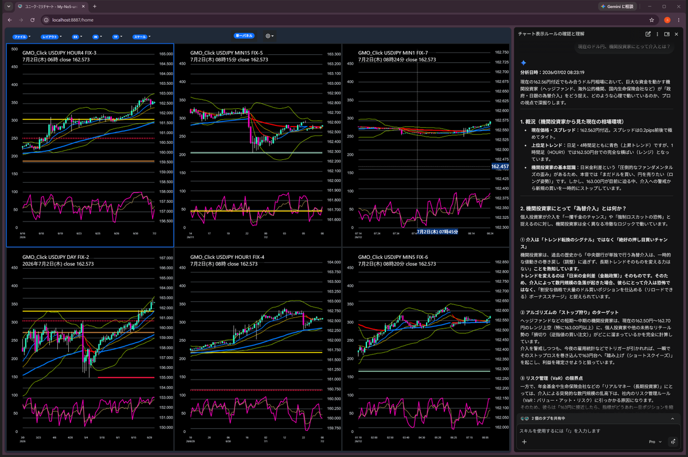This screenshot has height=457, width=688.
Task: Select the USDJPY HOUR1 FIX-4 chart panel
Action: tap(257, 350)
